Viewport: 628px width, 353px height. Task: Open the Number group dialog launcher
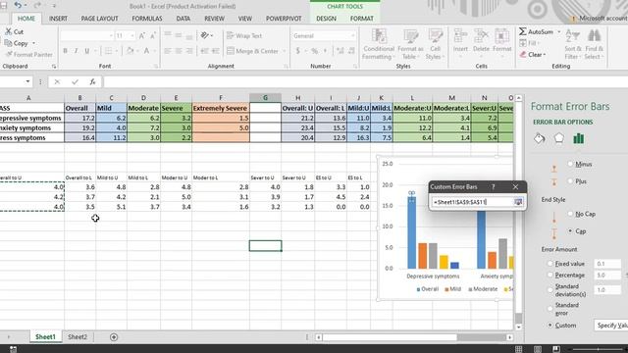coord(355,67)
